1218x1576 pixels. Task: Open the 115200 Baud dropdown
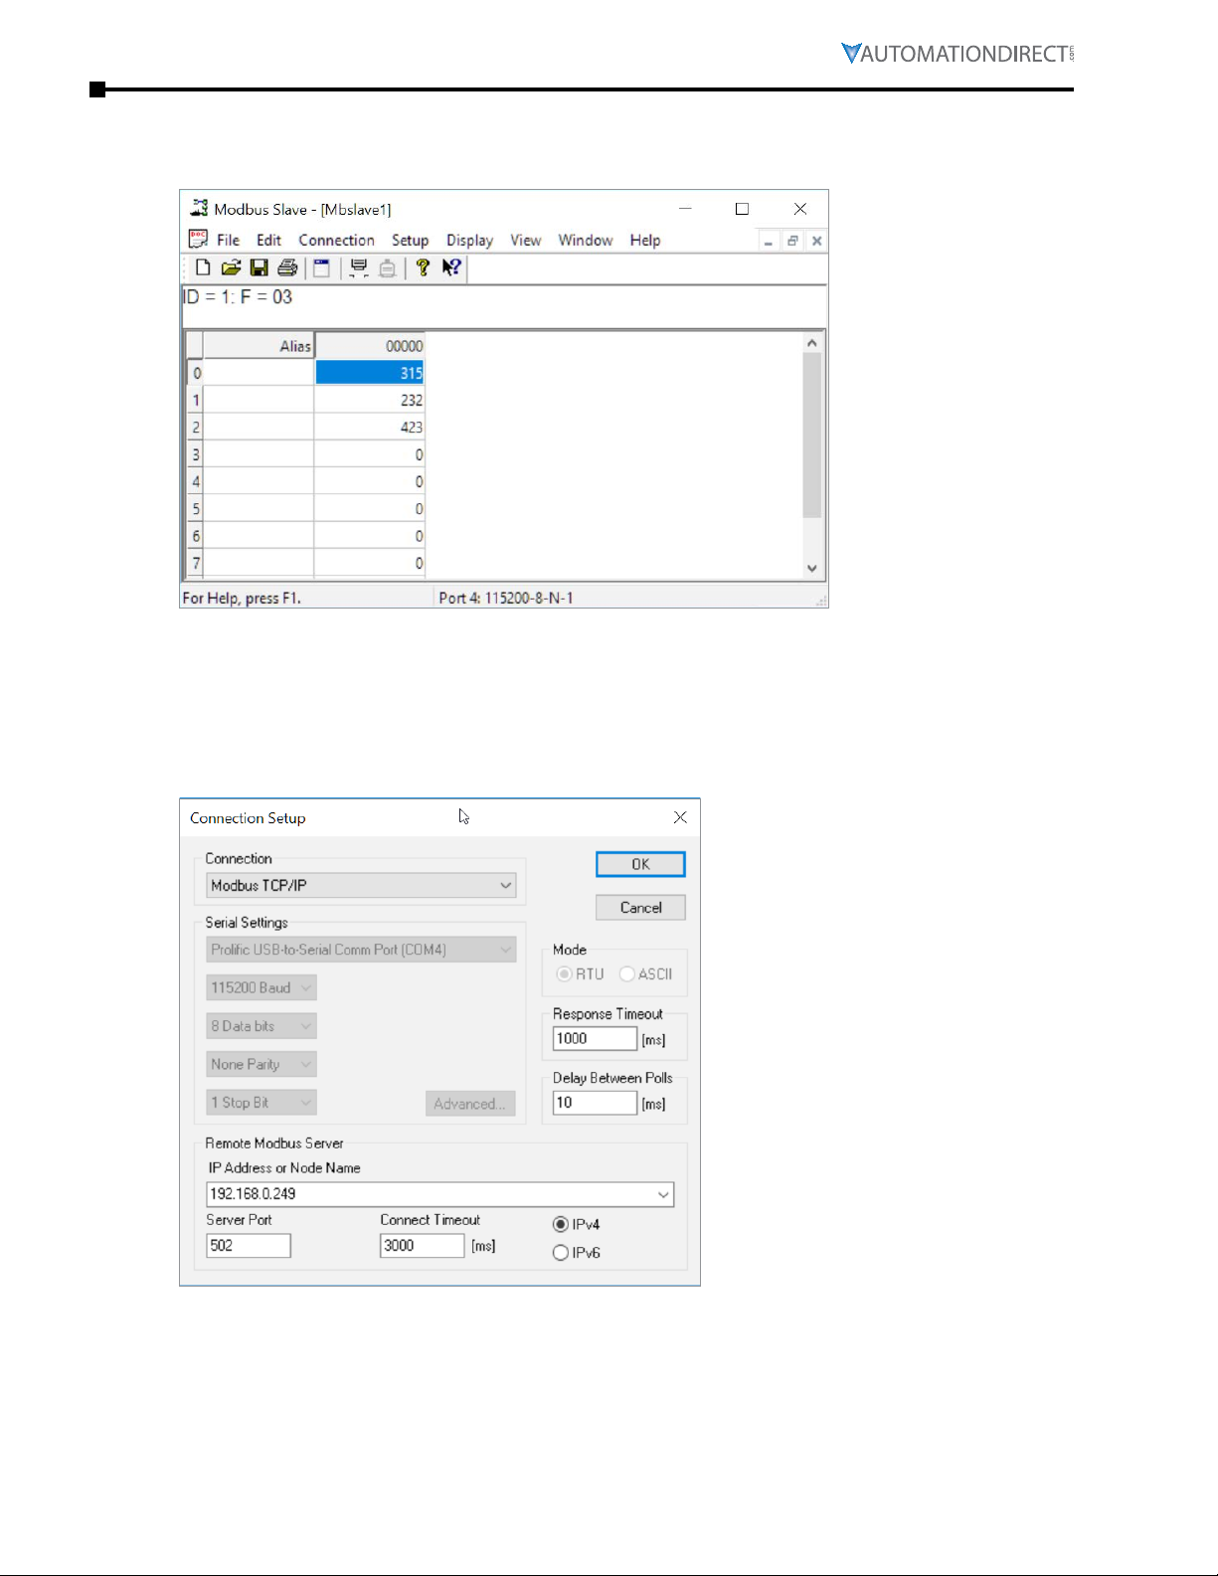pyautogui.click(x=261, y=987)
